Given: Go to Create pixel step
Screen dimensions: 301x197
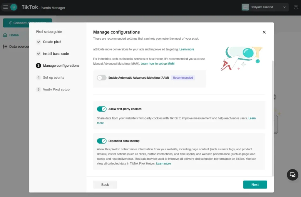Looking at the screenshot, I should [x=49, y=42].
